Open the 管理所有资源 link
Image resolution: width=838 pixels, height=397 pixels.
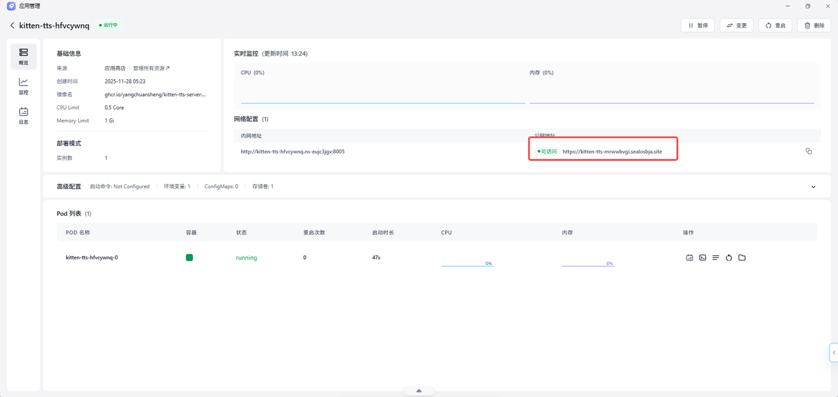point(151,68)
